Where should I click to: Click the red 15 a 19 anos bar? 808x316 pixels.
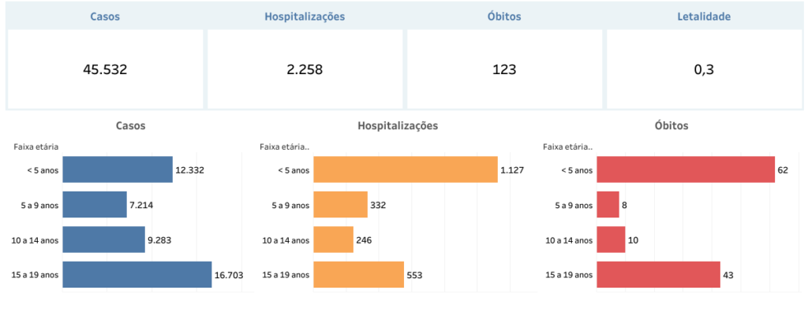pos(658,274)
